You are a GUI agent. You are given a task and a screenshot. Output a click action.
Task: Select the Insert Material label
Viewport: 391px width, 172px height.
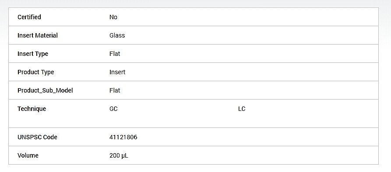(x=37, y=35)
